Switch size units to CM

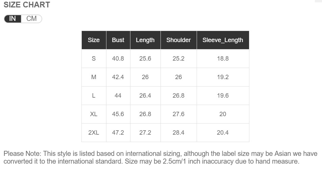[31, 19]
